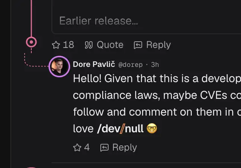Click the reply arrow icon beside Quote
This screenshot has width=241, height=168.
tap(138, 45)
